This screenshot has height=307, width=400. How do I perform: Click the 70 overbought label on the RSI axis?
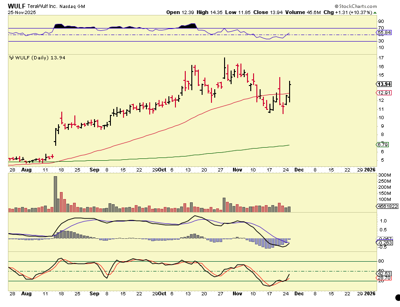tap(381, 28)
